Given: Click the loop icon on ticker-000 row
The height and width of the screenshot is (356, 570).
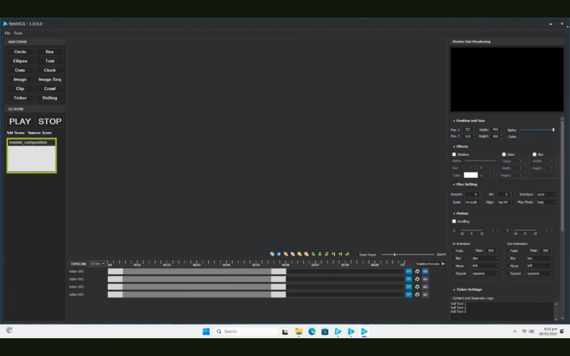Looking at the screenshot, I should (417, 271).
